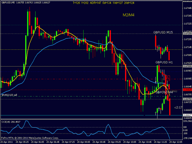Click the gray 1.66750 level tag
Viewport: 192px width, 144px height.
click(187, 99)
